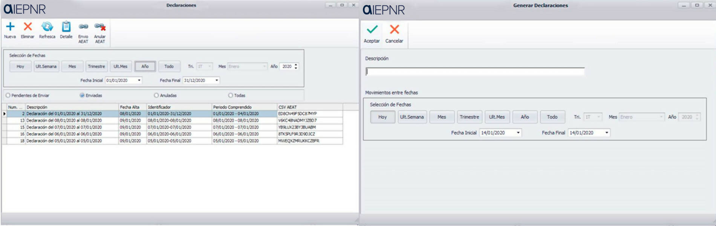Viewport: 716px width, 226px height.
Task: Sort by the Fecha Alta column header
Action: pyautogui.click(x=132, y=107)
